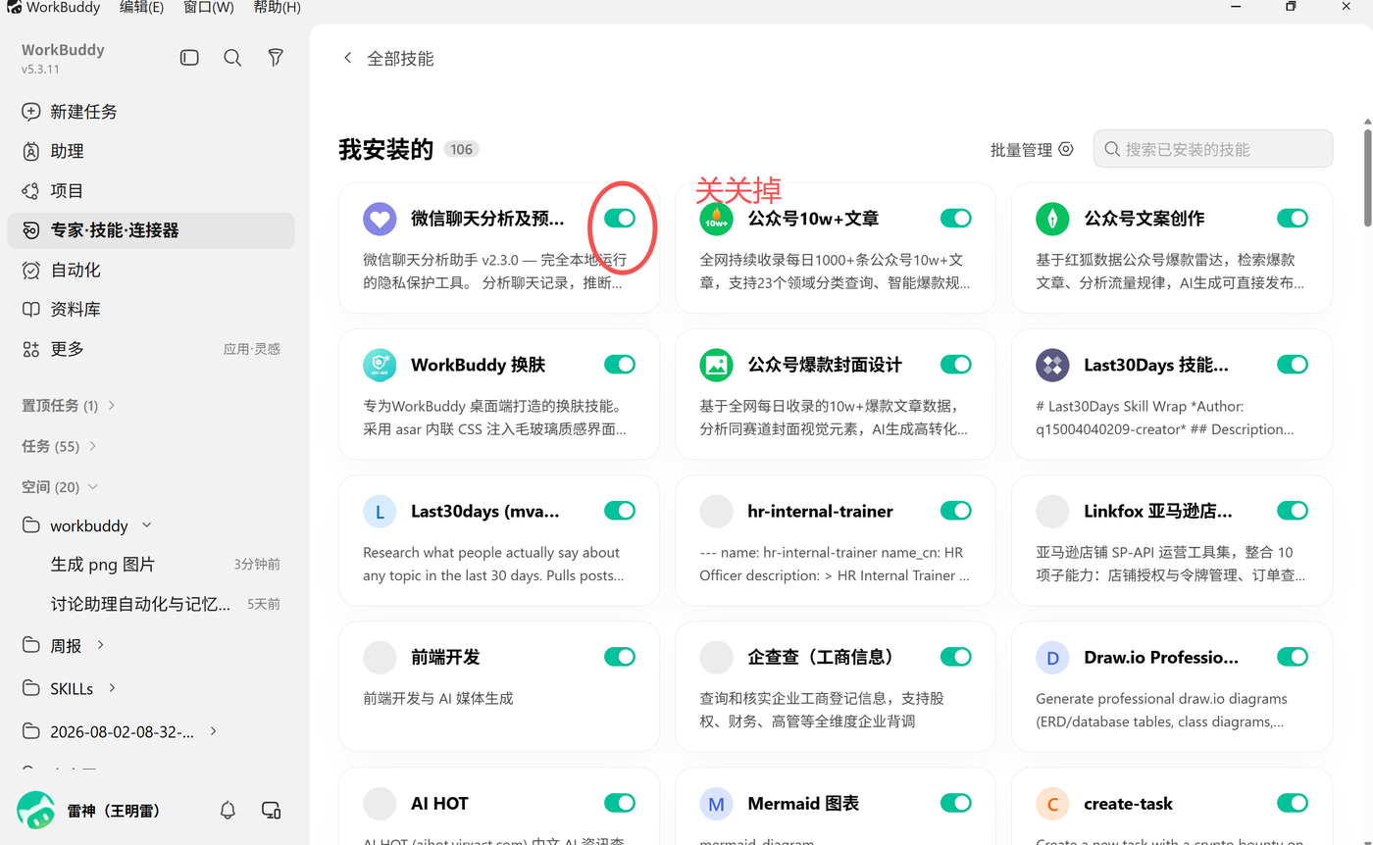This screenshot has height=845, width=1373.
Task: Click the 公众号文案创作 skill icon
Action: (x=1052, y=219)
